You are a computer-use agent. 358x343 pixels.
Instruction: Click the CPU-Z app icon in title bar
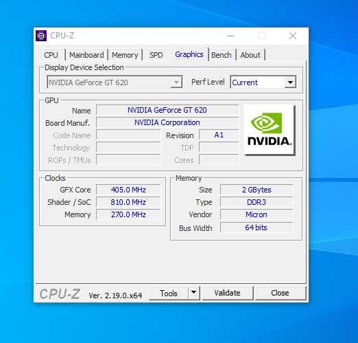click(41, 36)
